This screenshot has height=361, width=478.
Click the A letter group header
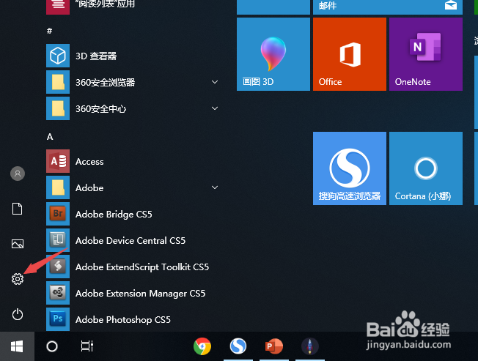(x=50, y=137)
